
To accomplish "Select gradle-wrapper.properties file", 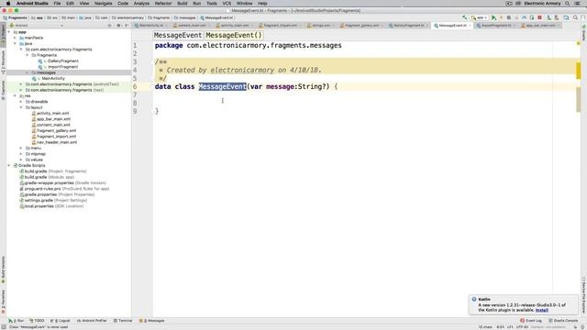I will [65, 183].
